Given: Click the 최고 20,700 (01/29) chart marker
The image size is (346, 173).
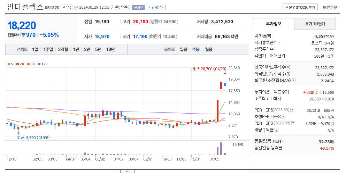Looking at the screenshot, I should pyautogui.click(x=209, y=69).
